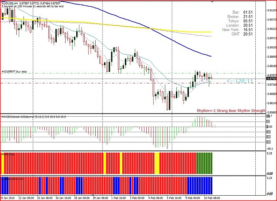Viewport: 277px width, 201px height.
Task: Select the '#15199977 buy stop' order label
Action: (14, 72)
